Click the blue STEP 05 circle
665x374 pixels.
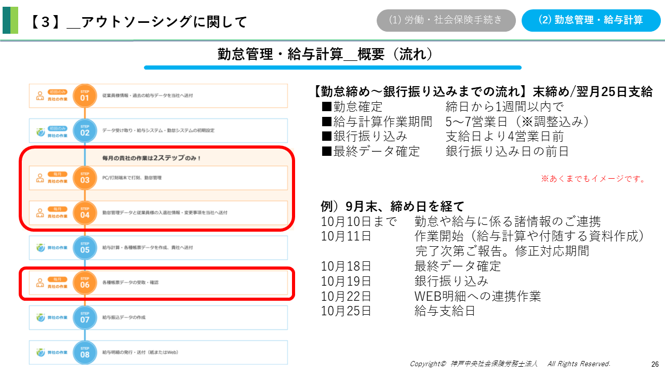(x=85, y=248)
